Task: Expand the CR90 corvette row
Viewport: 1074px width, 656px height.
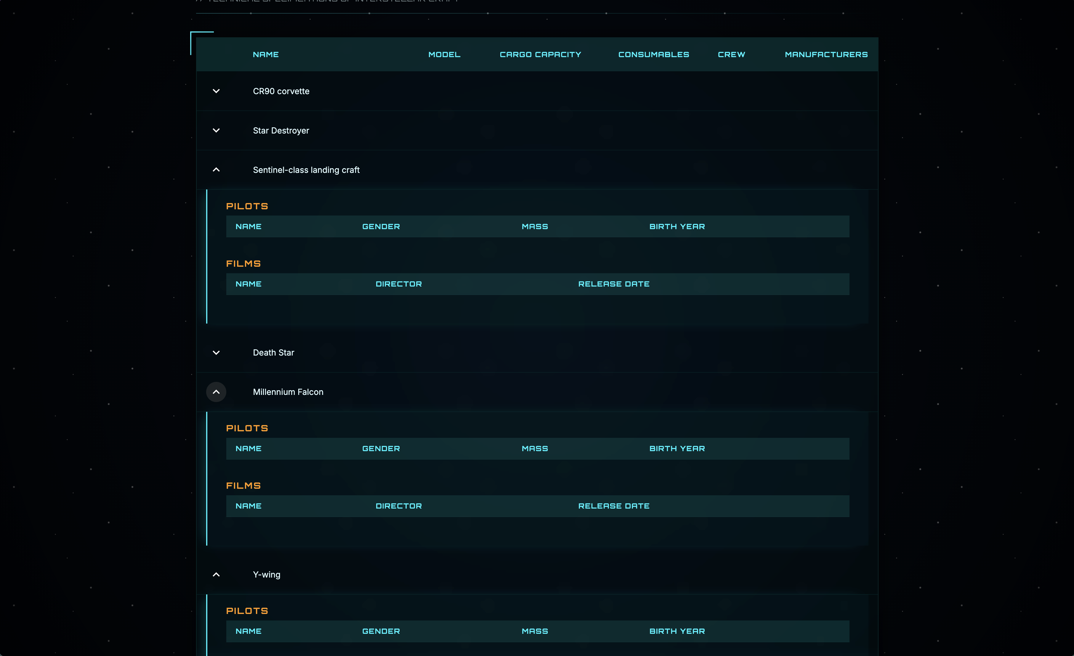Action: 216,91
